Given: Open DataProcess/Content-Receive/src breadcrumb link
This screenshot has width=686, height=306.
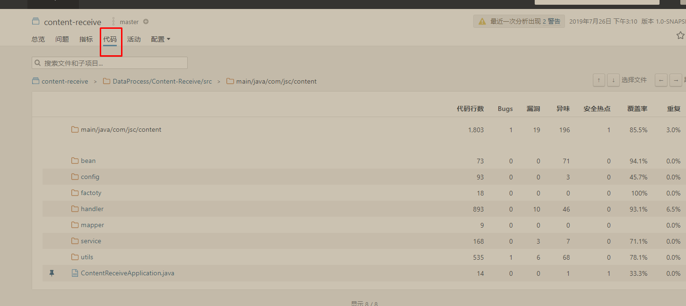Looking at the screenshot, I should pos(162,81).
